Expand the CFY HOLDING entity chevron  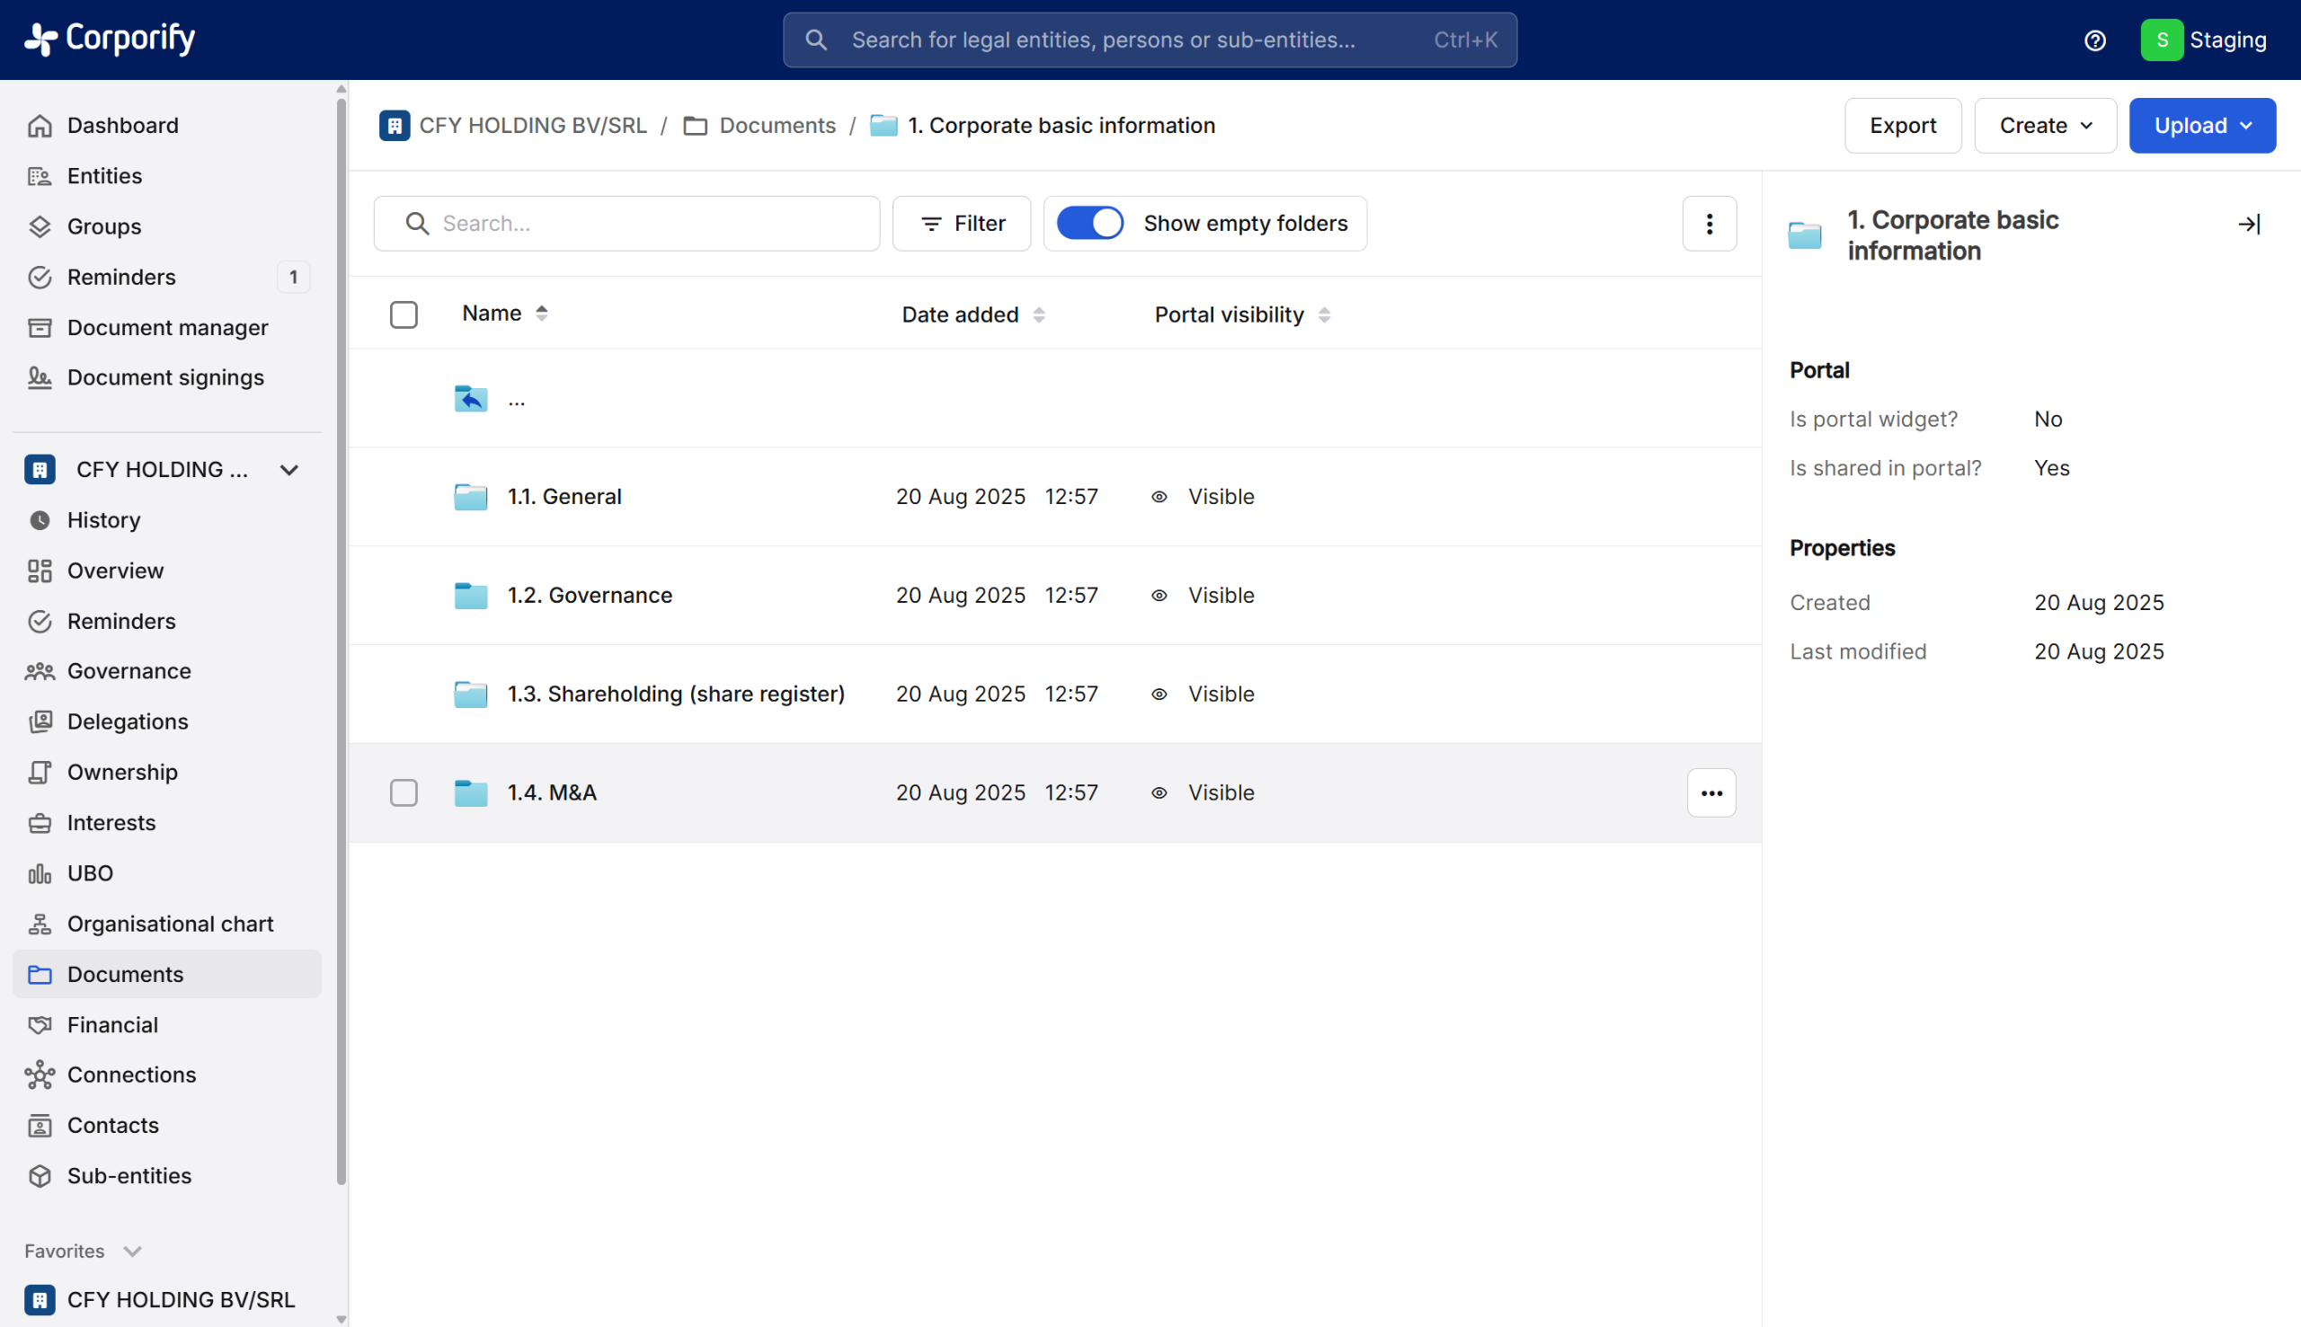coord(289,470)
